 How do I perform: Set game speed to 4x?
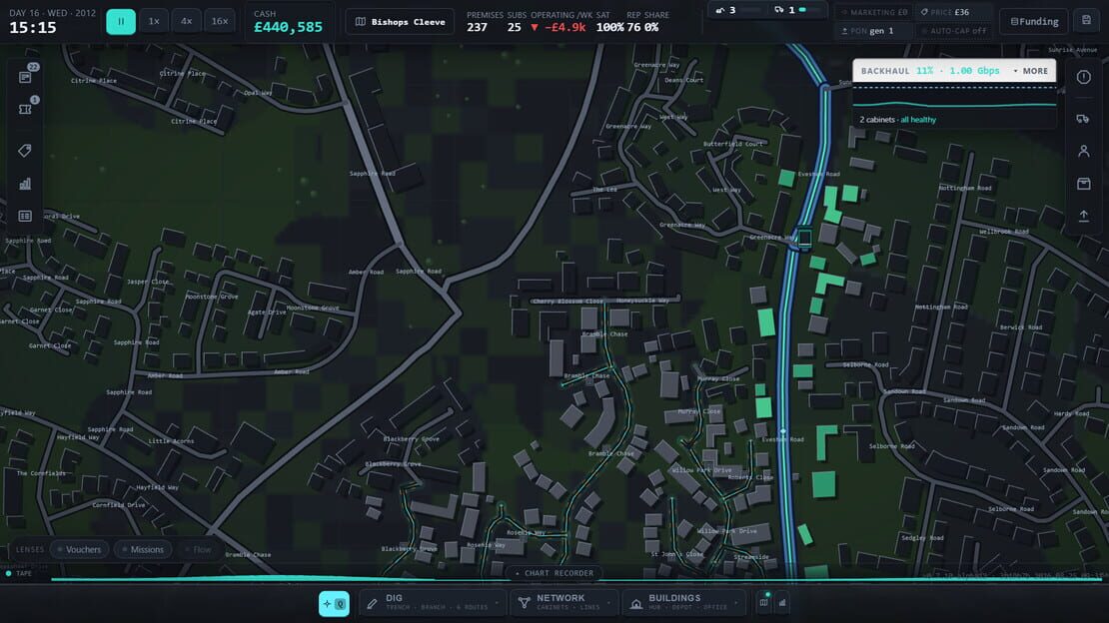[x=186, y=21]
